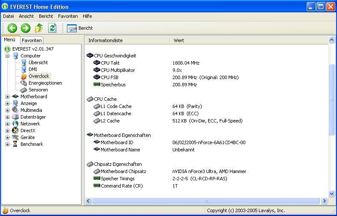Click the Wert column header
The width and height of the screenshot is (337, 216).
(249, 40)
